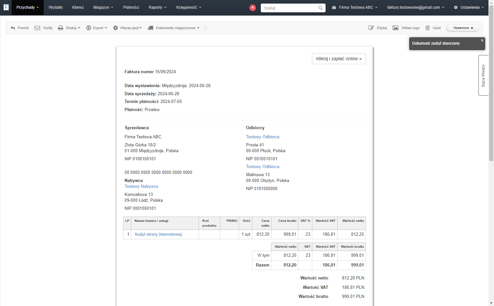Open the Przychody dropdown menu
The width and height of the screenshot is (494, 306).
click(28, 7)
